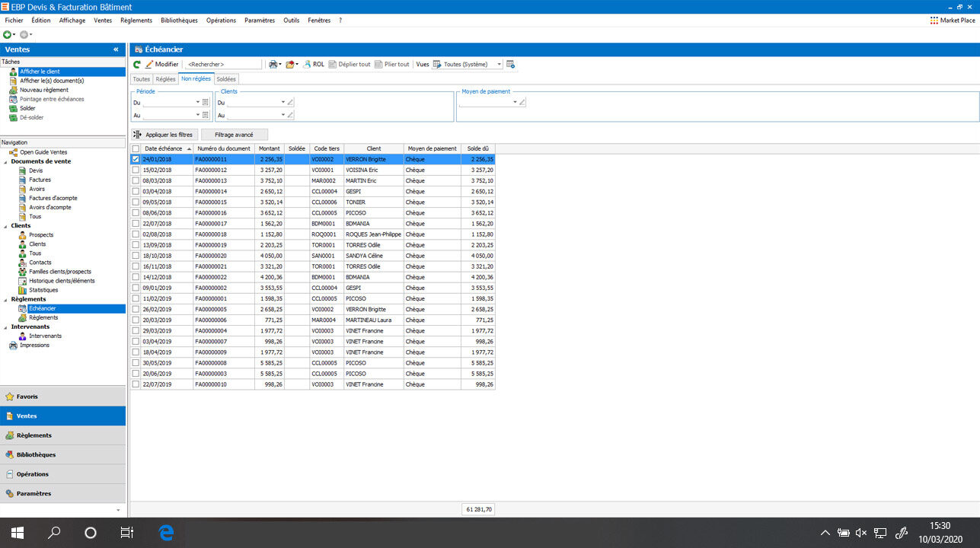Open the Bibliothèques section button in sidebar

point(62,454)
